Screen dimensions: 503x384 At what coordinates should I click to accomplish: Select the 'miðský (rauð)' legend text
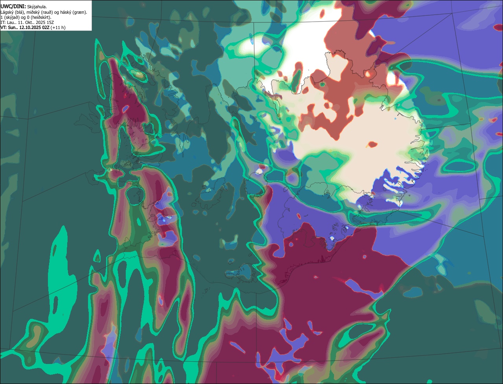click(x=40, y=12)
